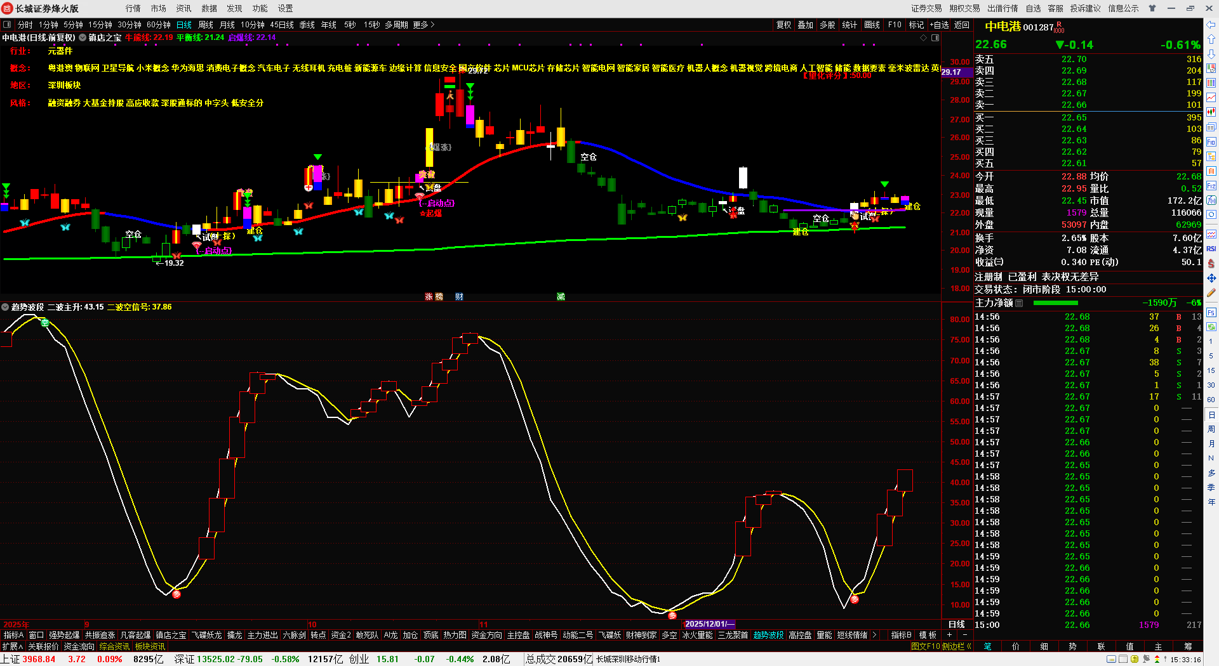This screenshot has height=666, width=1219.
Task: Click the red S icon in sidebar
Action: (x=1211, y=263)
